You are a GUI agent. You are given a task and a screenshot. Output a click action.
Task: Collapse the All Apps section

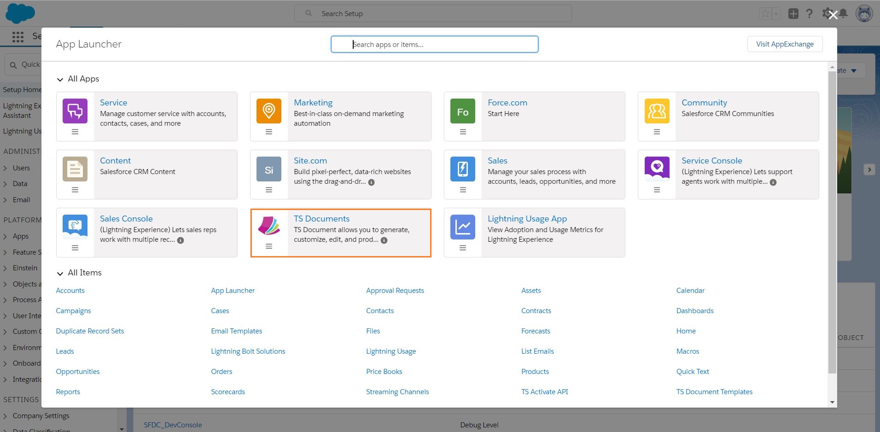[60, 79]
